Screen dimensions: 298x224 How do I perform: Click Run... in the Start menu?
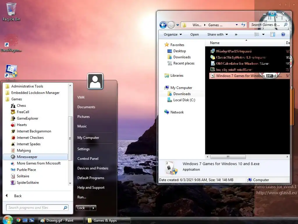82,197
